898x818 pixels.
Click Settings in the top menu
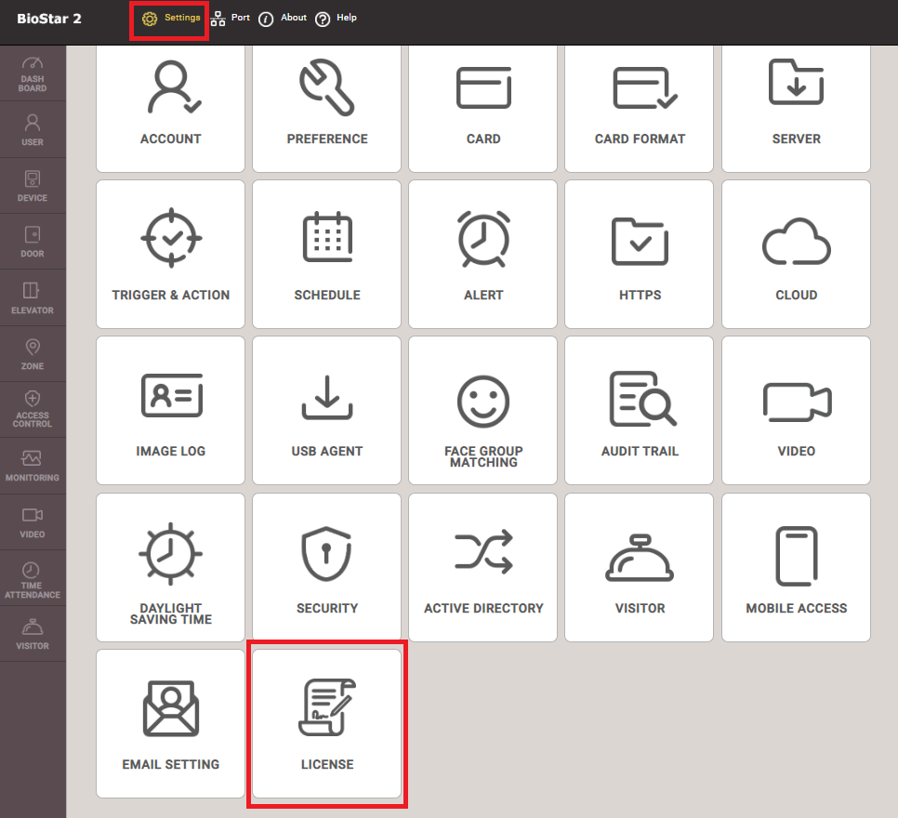[x=171, y=19]
